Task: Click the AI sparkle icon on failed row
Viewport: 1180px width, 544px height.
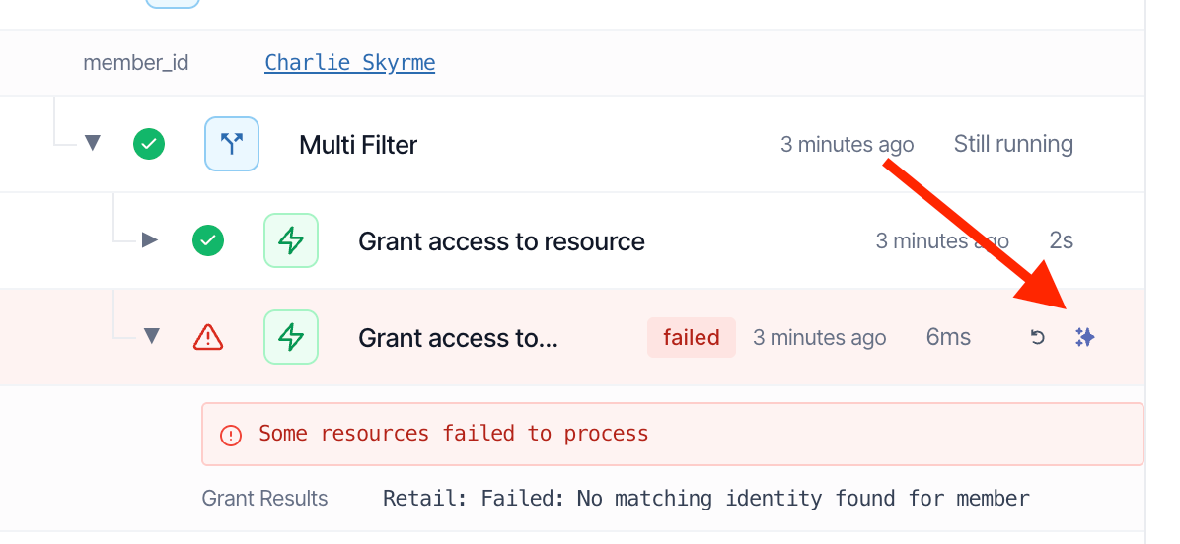Action: pos(1084,337)
